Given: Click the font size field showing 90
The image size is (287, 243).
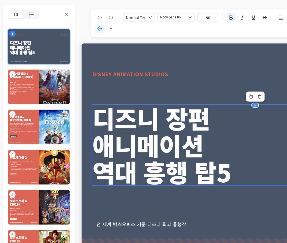Looking at the screenshot, I should [208, 18].
